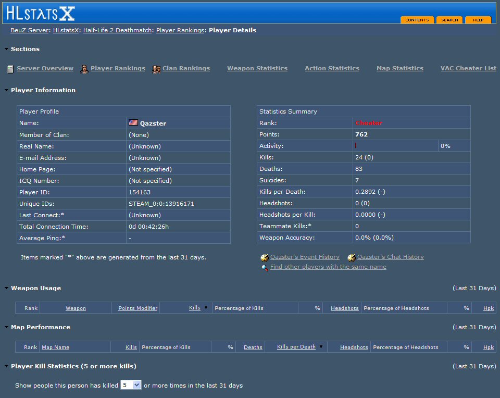Find other players with the same name
500x398 pixels.
[328, 267]
